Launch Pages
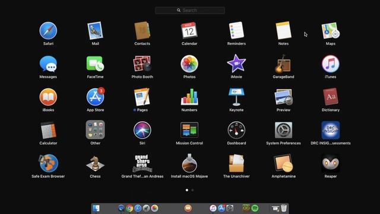Screen dimensions: 380x214 pyautogui.click(x=142, y=97)
